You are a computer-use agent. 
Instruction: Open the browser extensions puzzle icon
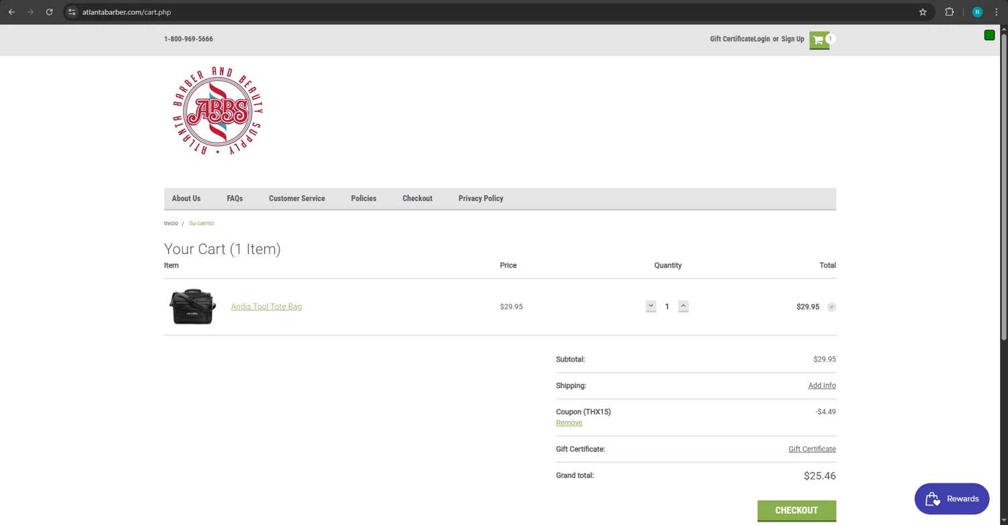click(950, 12)
